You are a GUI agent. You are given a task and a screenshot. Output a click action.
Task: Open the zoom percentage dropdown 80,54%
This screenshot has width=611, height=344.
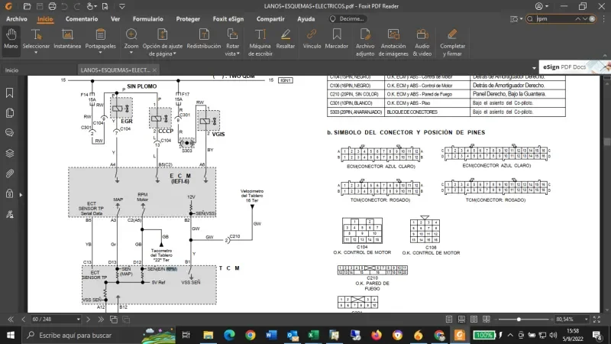coord(587,319)
